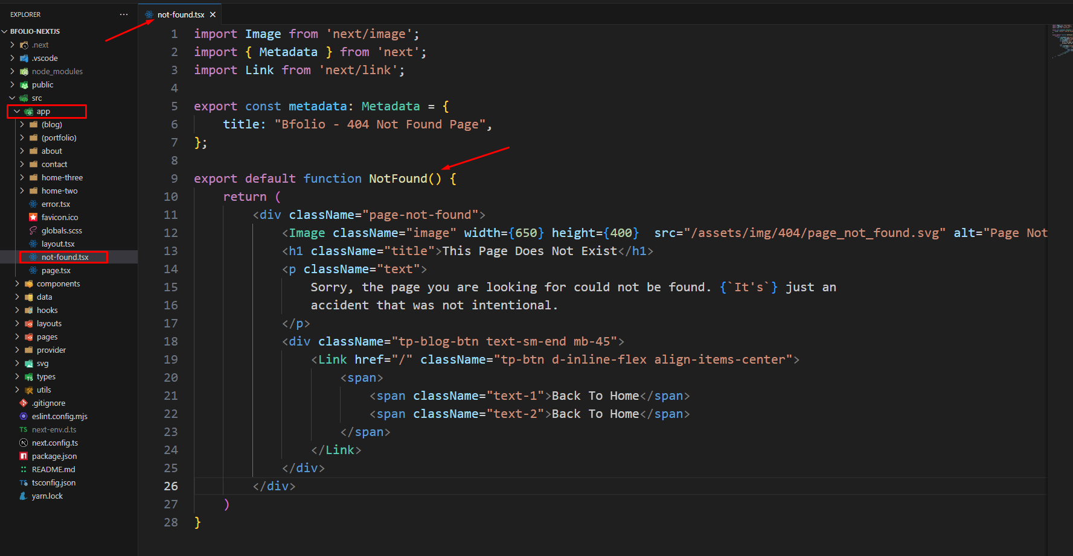This screenshot has width=1073, height=556.
Task: Click the package.json file icon
Action: 24,456
